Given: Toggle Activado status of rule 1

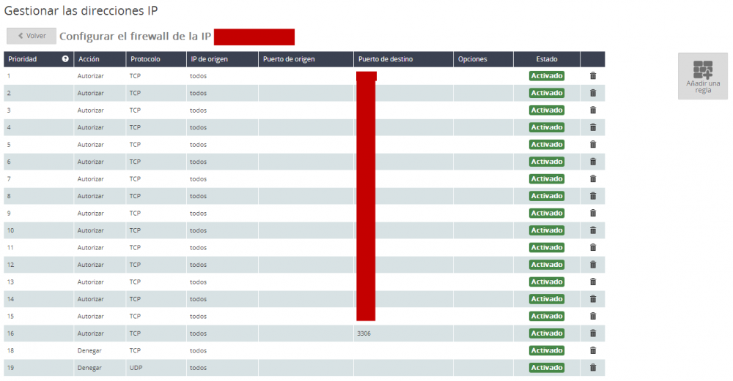Looking at the screenshot, I should 546,75.
